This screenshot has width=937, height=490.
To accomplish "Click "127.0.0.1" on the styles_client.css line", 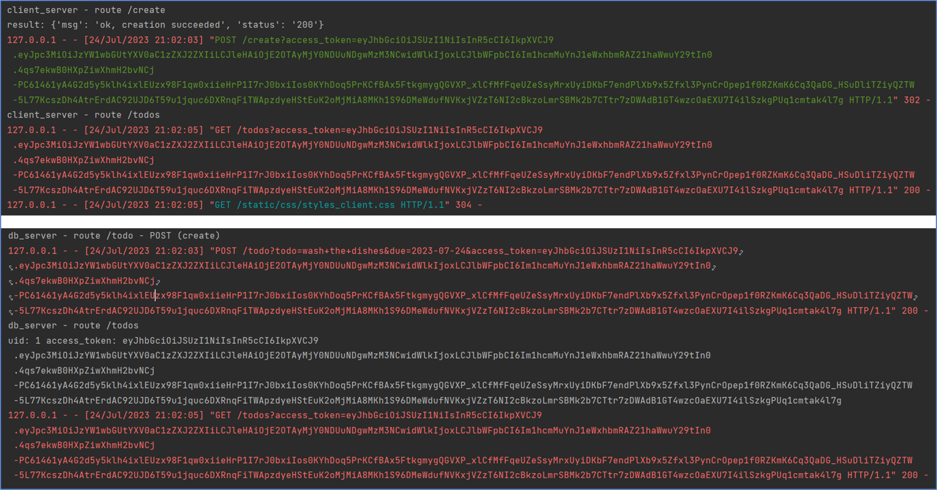I will (x=32, y=204).
